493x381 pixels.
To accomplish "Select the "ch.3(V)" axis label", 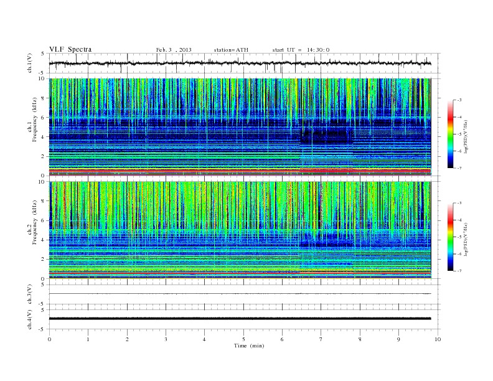I will point(30,294).
